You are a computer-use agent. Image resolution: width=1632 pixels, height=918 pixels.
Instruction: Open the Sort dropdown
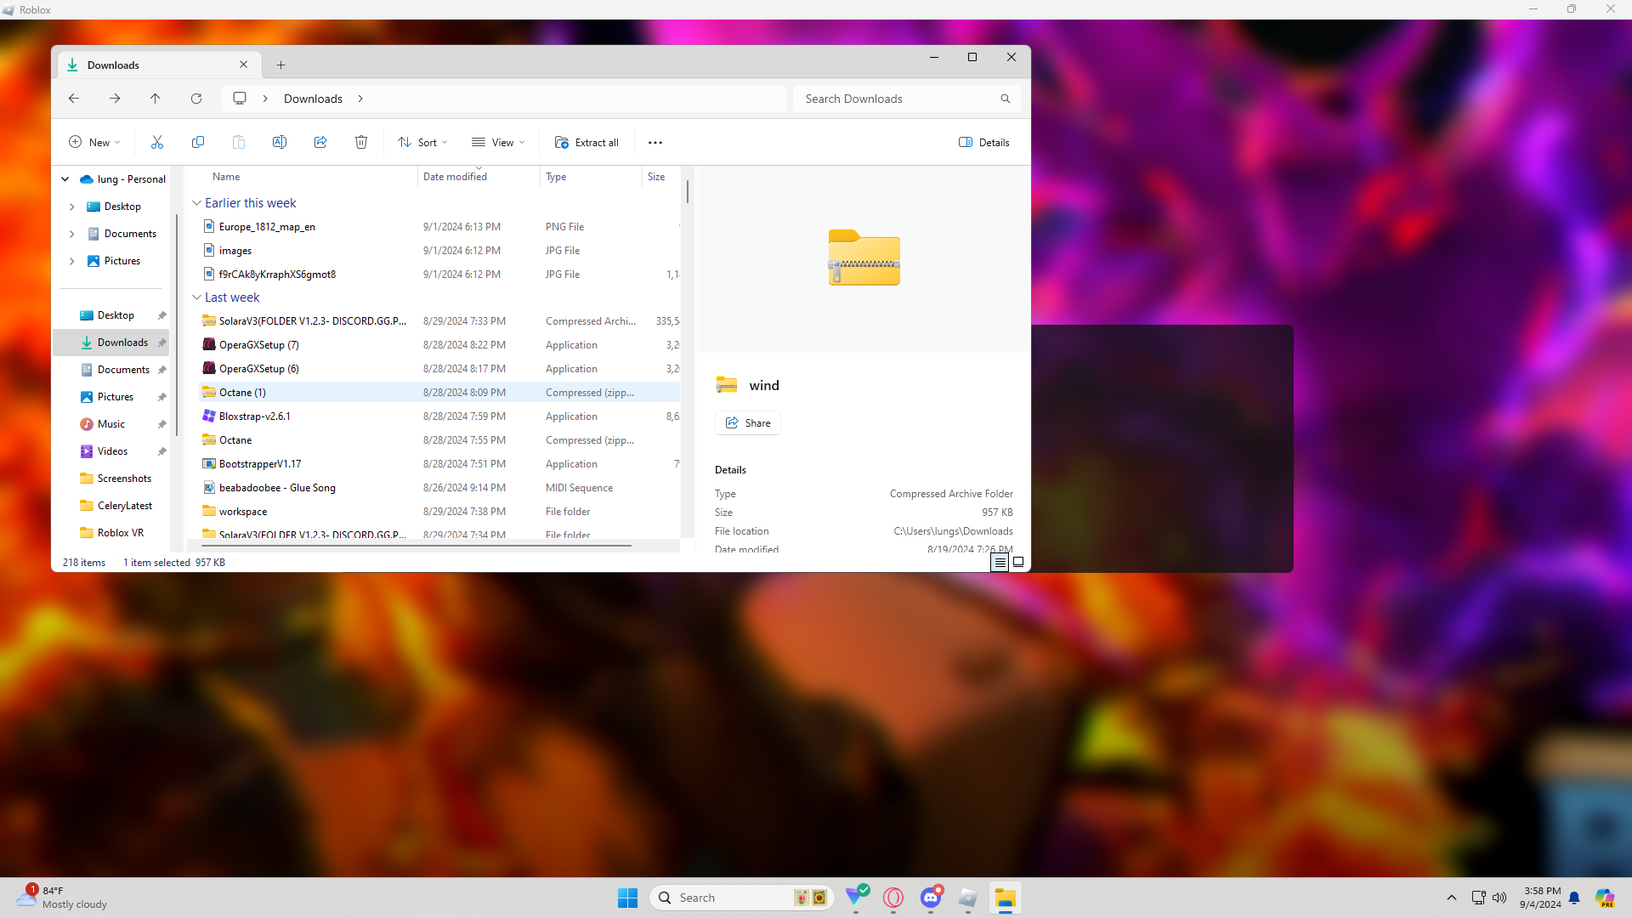pyautogui.click(x=423, y=142)
